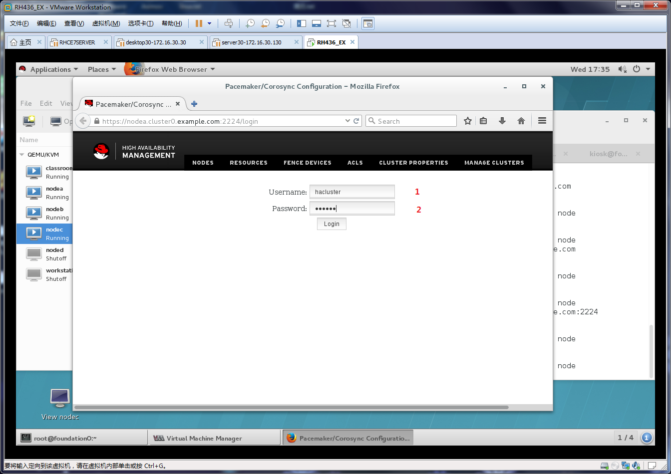Open the URL history dropdown arrow
The image size is (671, 474).
pyautogui.click(x=347, y=121)
